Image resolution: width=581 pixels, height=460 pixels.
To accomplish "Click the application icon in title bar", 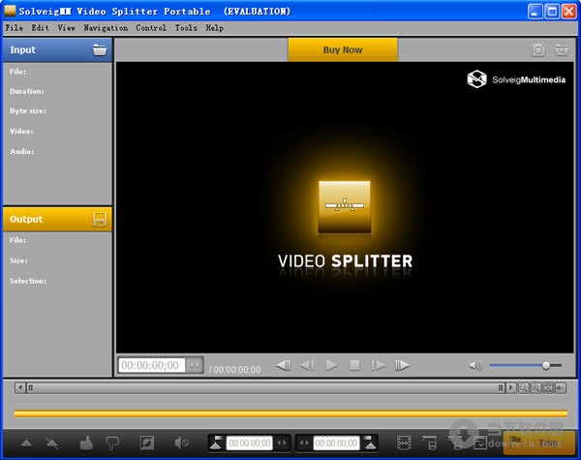I will (10, 11).
